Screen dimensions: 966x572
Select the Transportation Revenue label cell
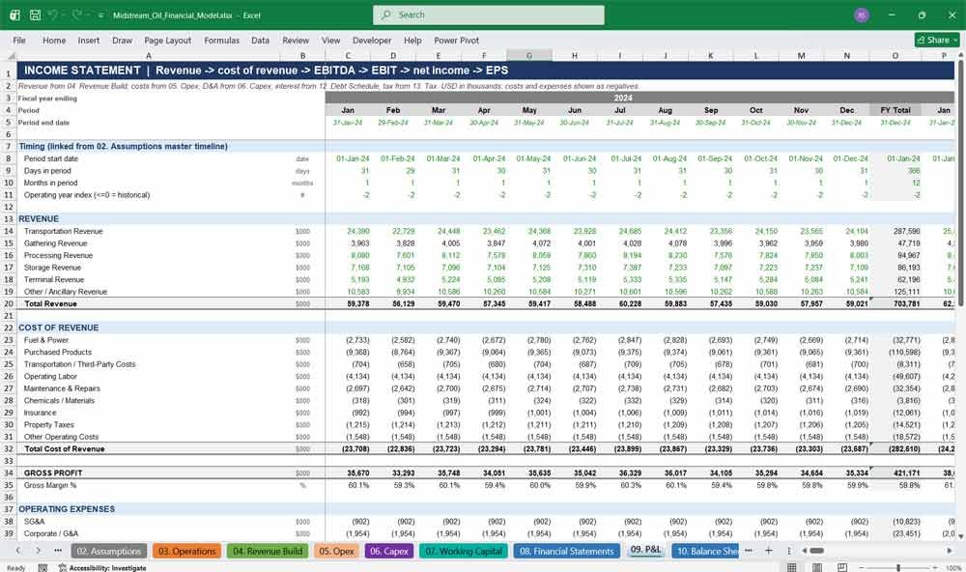(63, 231)
